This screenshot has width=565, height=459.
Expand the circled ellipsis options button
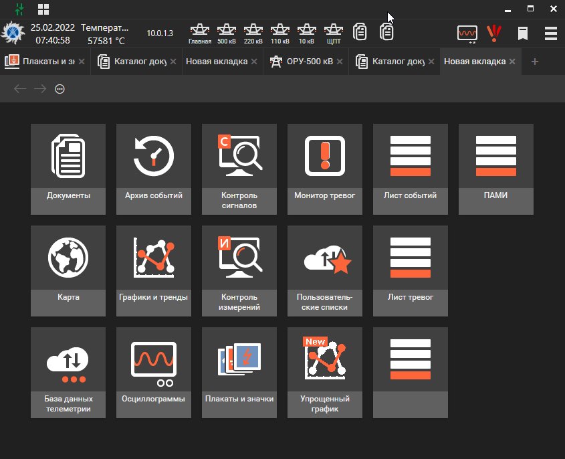[60, 89]
